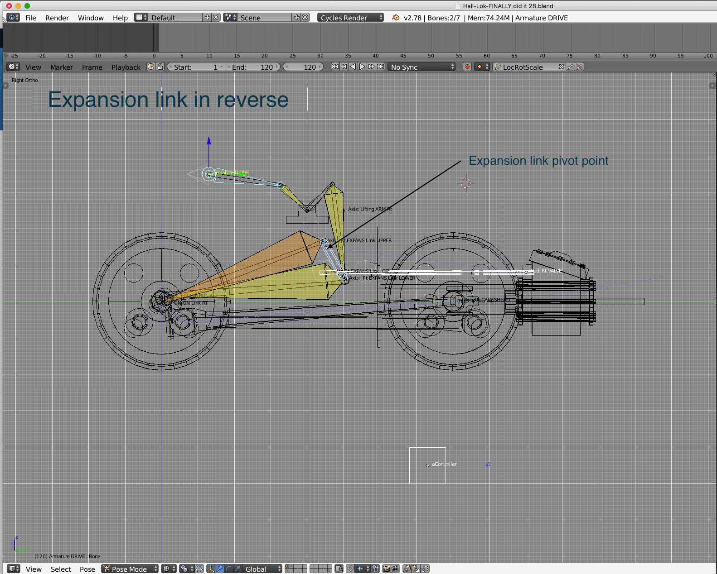Delete the Default screen layout
Viewport: 717px width, 574px height.
(216, 17)
